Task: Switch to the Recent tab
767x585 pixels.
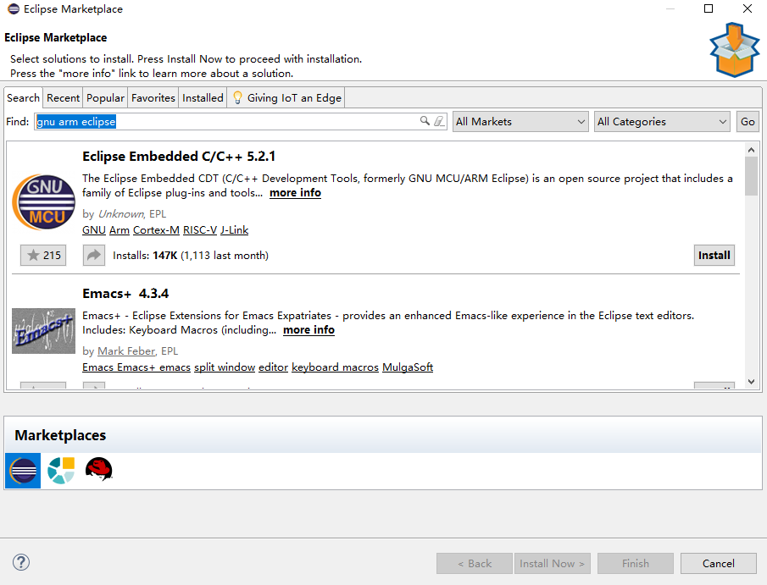Action: (63, 97)
